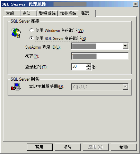Click the 登录超时 value field showing 30

pos(79,67)
